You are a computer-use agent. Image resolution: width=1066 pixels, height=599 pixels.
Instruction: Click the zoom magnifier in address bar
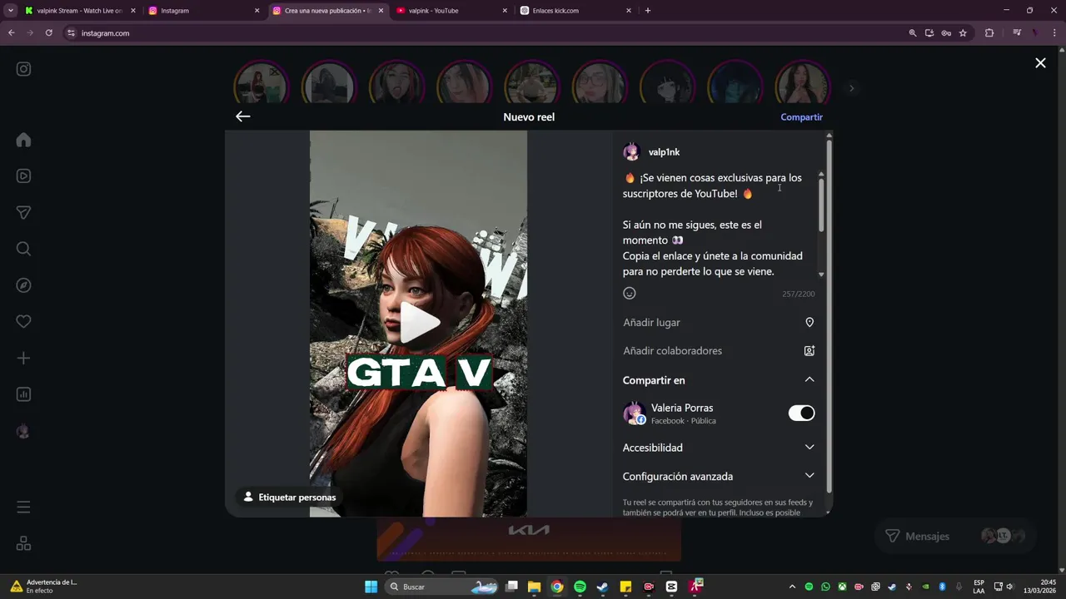pos(913,33)
